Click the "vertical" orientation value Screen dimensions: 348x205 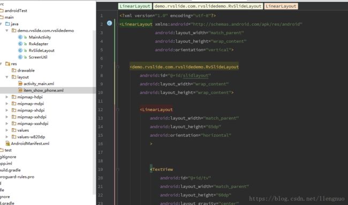218,50
